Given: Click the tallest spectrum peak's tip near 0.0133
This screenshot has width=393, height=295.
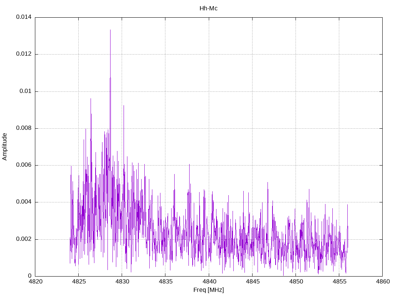Looking at the screenshot, I should (110, 30).
